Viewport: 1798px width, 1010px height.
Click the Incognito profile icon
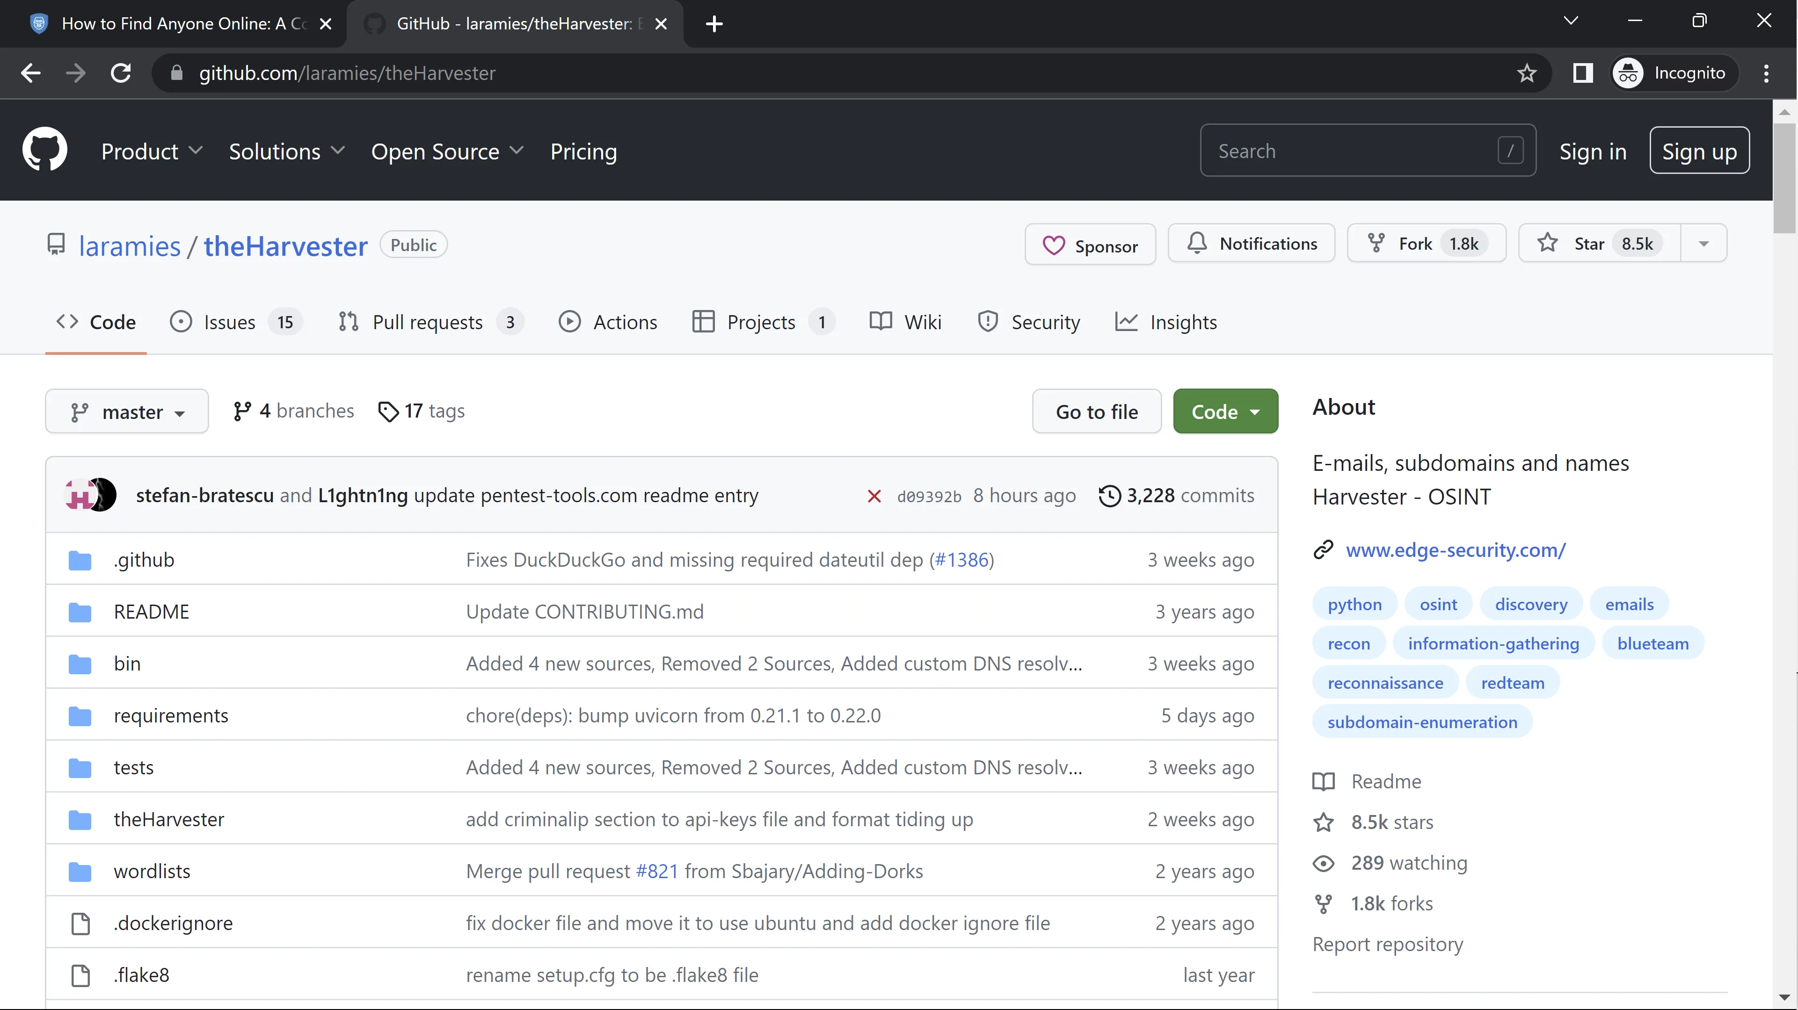pyautogui.click(x=1628, y=73)
